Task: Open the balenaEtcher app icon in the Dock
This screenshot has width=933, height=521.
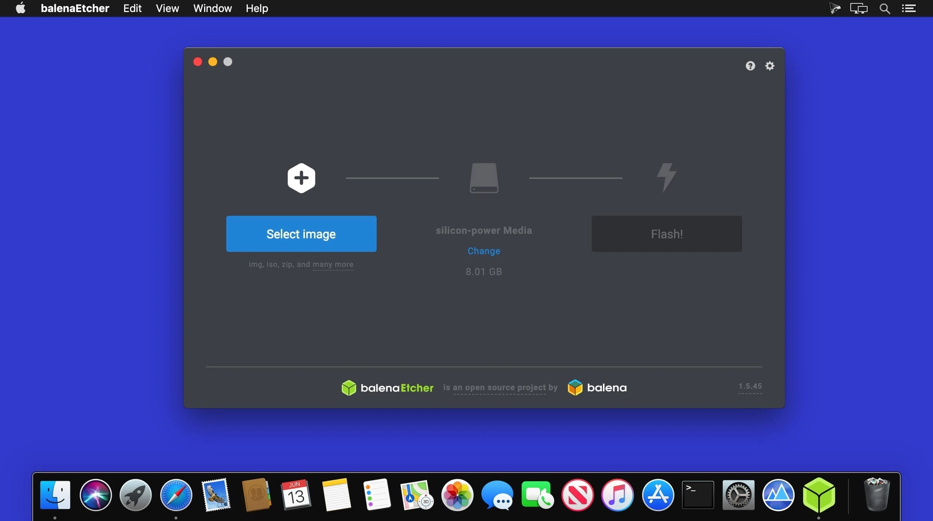Action: (x=819, y=495)
